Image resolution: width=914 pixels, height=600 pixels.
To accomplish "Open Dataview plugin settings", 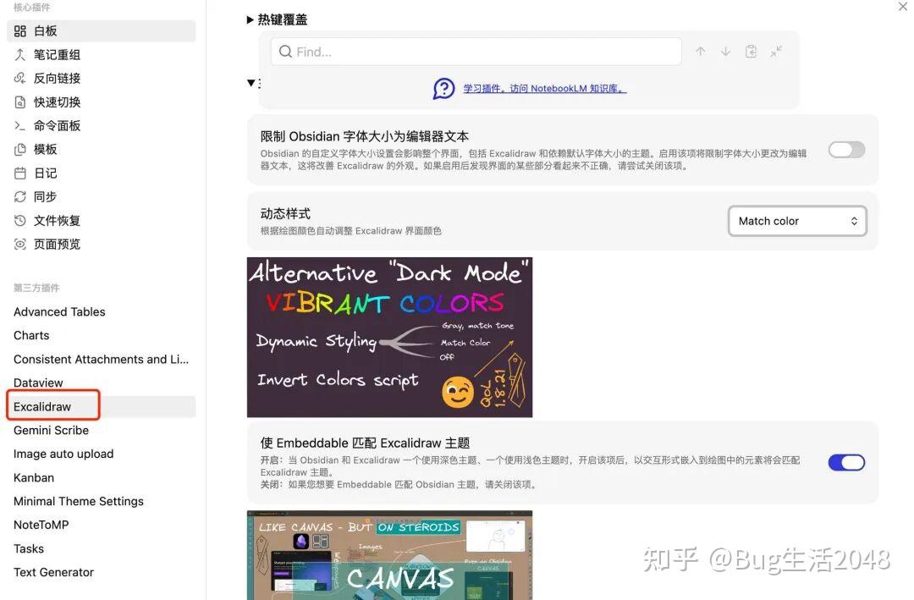I will click(102, 383).
